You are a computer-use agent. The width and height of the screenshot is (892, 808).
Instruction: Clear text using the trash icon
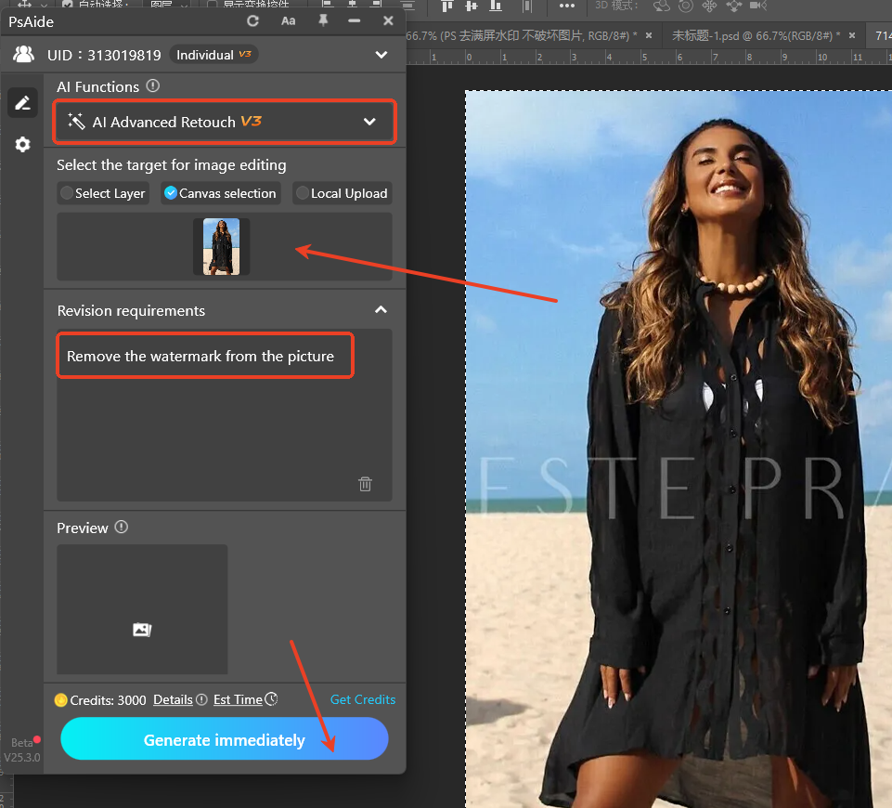pos(365,484)
